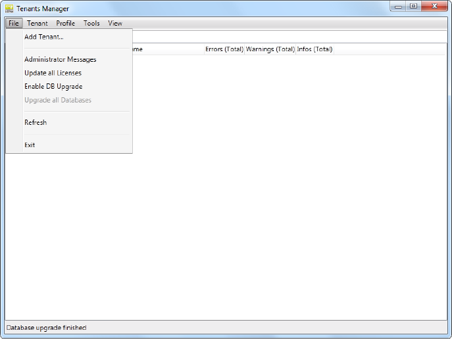
Task: Click Exit to quit the application
Action: pos(30,145)
